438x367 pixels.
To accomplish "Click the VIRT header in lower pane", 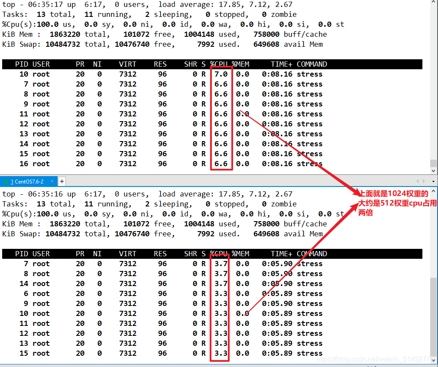I will 128,254.
